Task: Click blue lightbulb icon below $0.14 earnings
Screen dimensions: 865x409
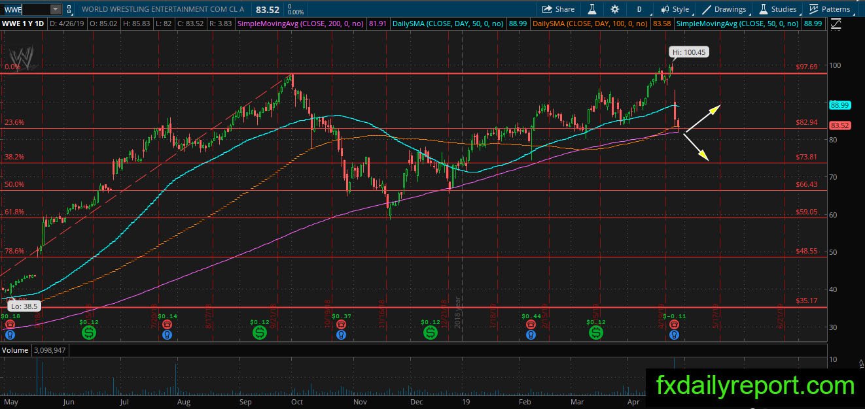Action: point(167,335)
